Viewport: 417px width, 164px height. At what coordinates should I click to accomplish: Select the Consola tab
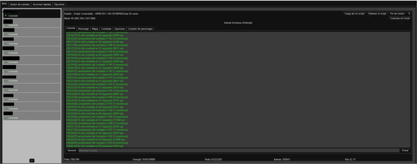coord(71,28)
